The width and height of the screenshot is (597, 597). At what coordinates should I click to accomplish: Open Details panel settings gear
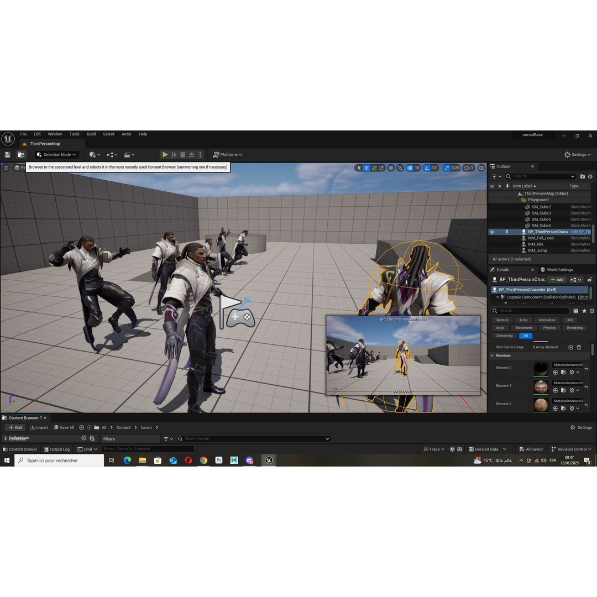click(x=591, y=311)
